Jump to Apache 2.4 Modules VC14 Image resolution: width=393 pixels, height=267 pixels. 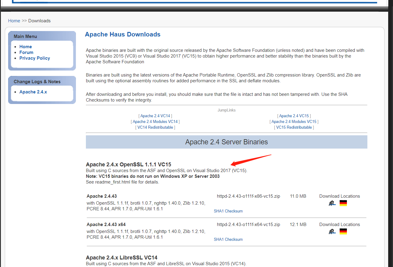point(155,122)
